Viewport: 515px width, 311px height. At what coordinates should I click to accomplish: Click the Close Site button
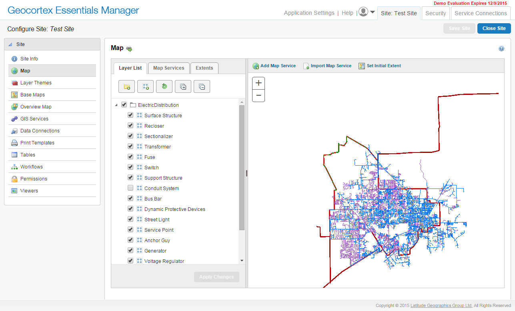pyautogui.click(x=494, y=28)
